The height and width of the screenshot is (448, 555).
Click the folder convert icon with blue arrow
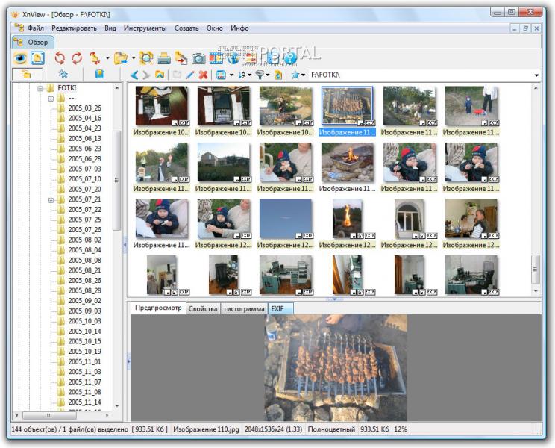[x=121, y=57]
